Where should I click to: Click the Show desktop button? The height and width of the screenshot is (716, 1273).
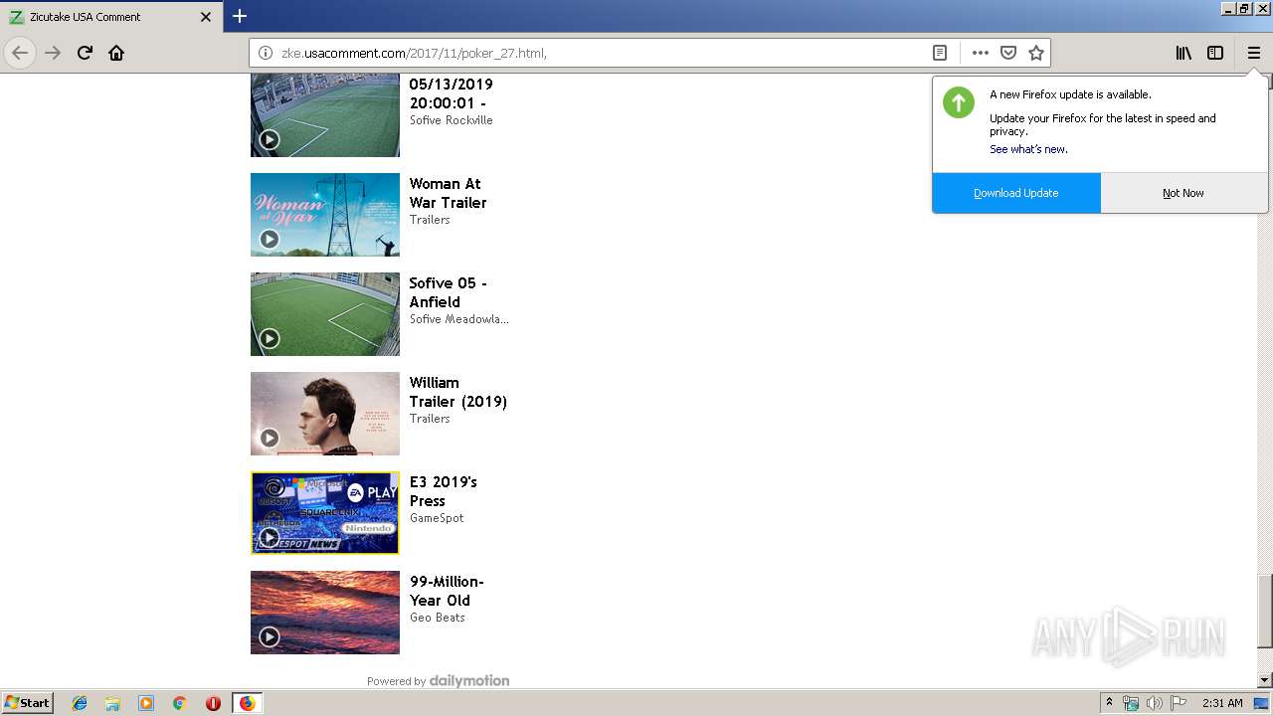tap(1261, 703)
